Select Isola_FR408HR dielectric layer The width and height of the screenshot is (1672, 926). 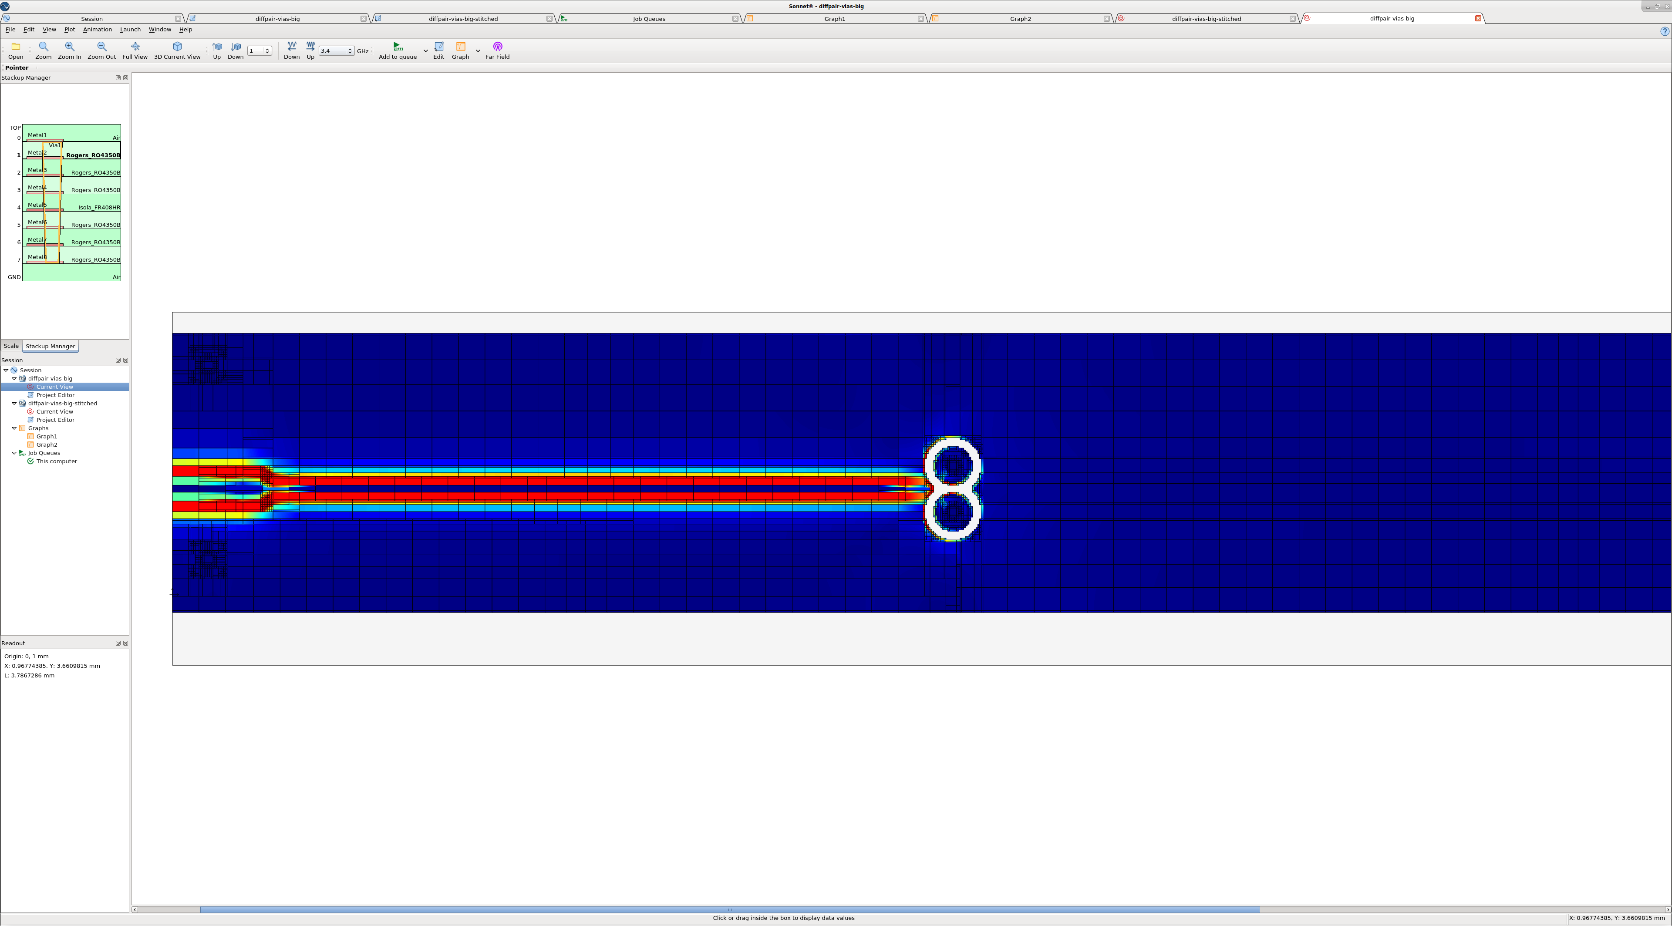coord(99,208)
